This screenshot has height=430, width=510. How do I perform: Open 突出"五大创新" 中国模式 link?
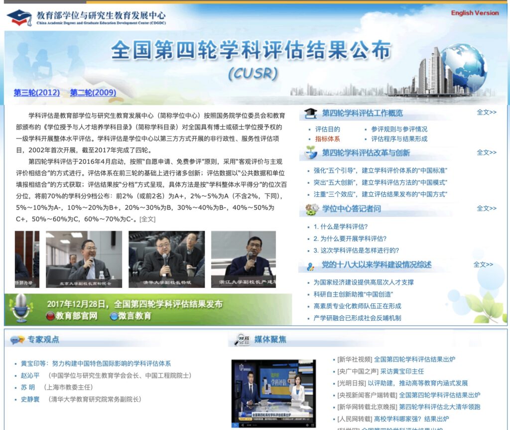click(380, 182)
